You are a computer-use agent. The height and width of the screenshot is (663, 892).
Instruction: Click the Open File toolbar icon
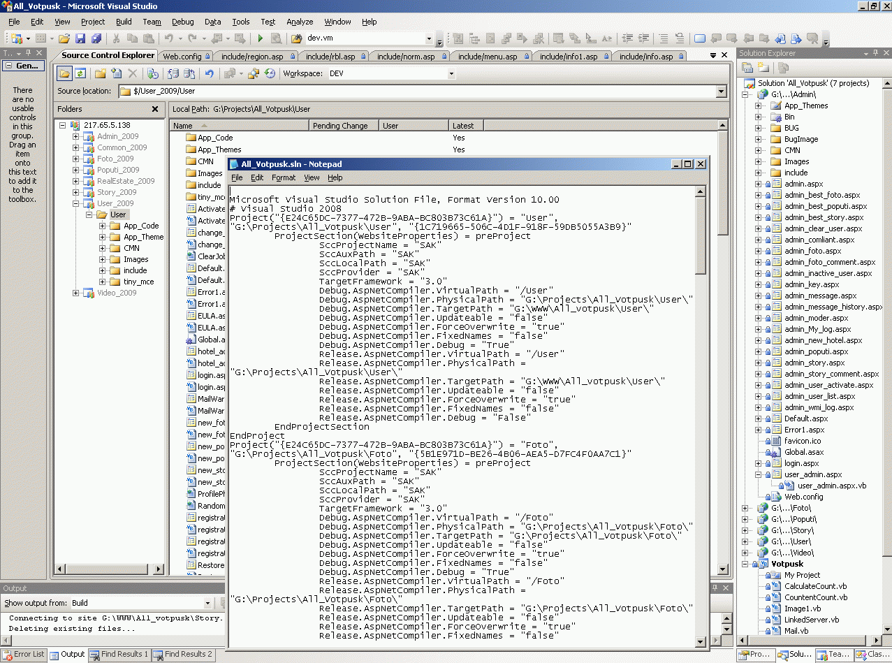pyautogui.click(x=64, y=39)
